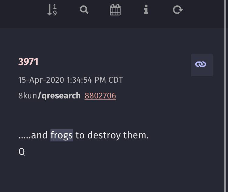Click the Q signature line
The image size is (228, 192).
click(22, 152)
